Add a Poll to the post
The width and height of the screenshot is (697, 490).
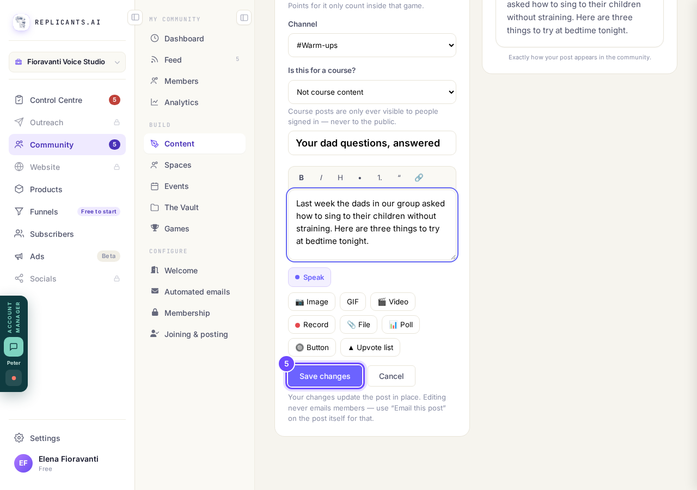pyautogui.click(x=401, y=324)
